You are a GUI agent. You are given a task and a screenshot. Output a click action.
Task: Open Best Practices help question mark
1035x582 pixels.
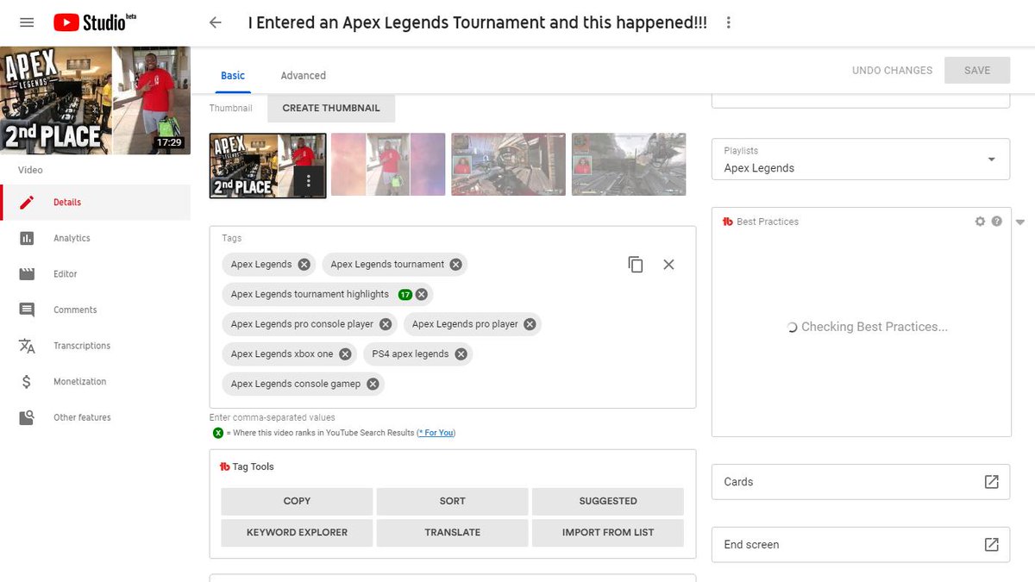(997, 222)
